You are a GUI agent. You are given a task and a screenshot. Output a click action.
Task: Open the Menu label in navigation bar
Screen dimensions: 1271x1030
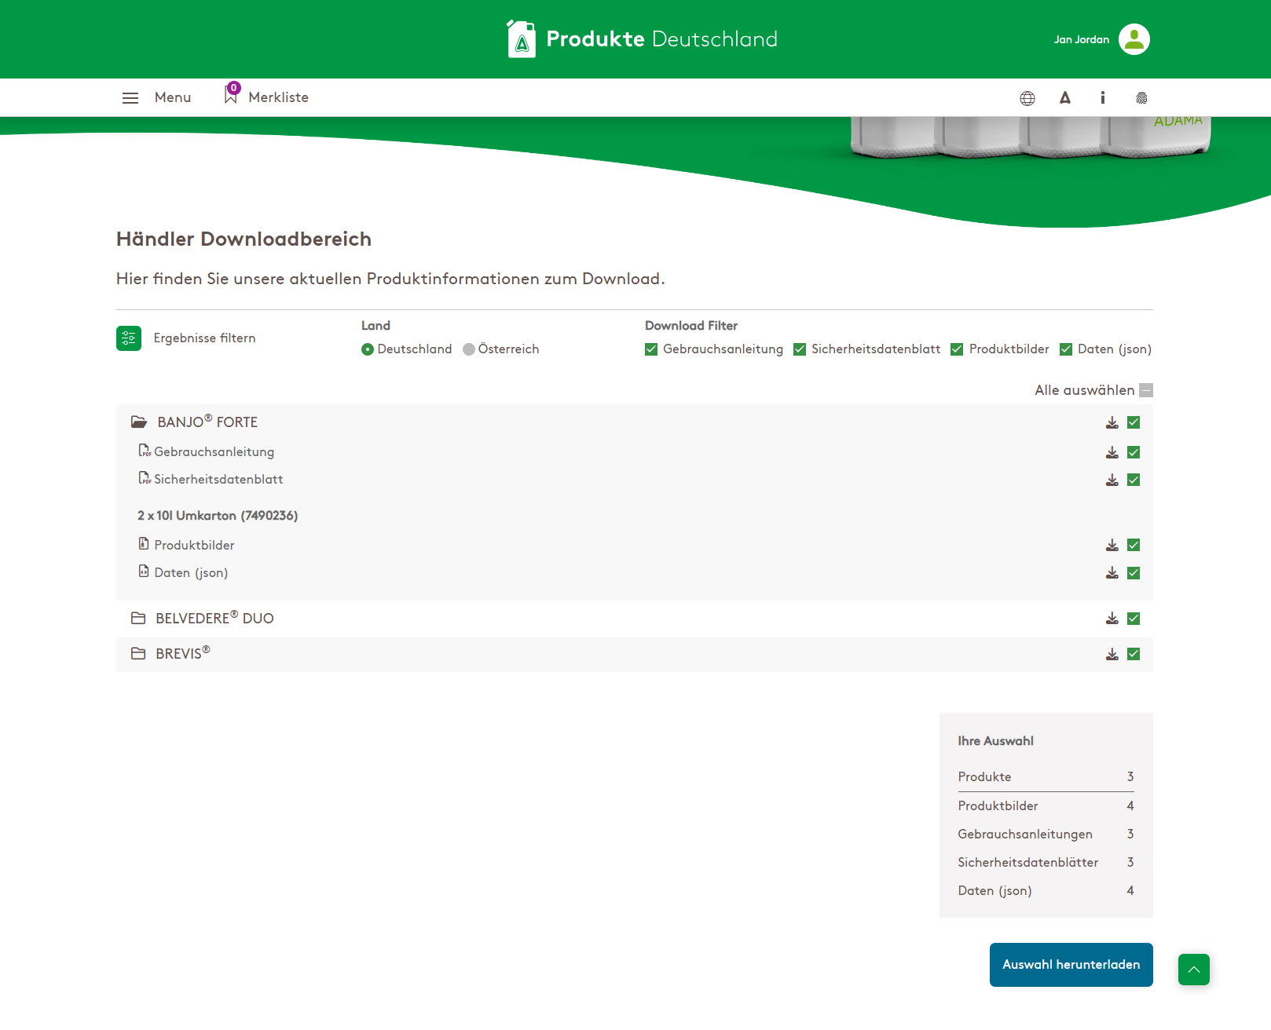173,97
